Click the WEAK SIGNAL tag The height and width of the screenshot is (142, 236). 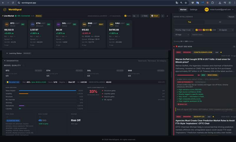tap(212, 75)
